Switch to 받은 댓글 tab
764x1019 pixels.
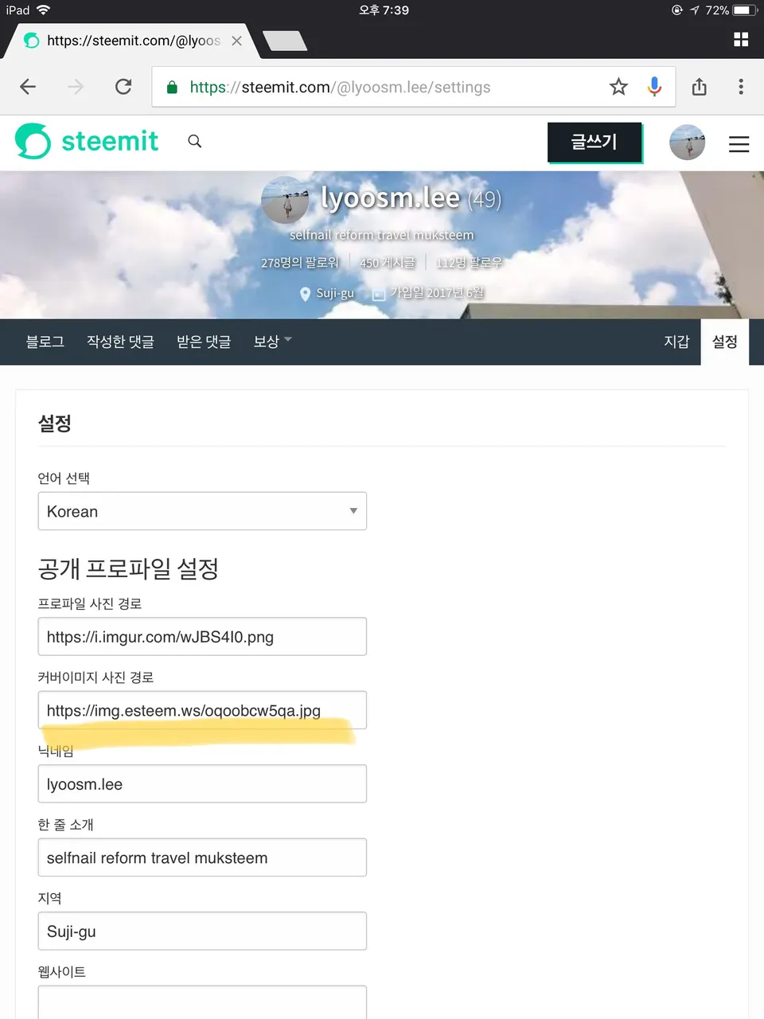pyautogui.click(x=204, y=342)
